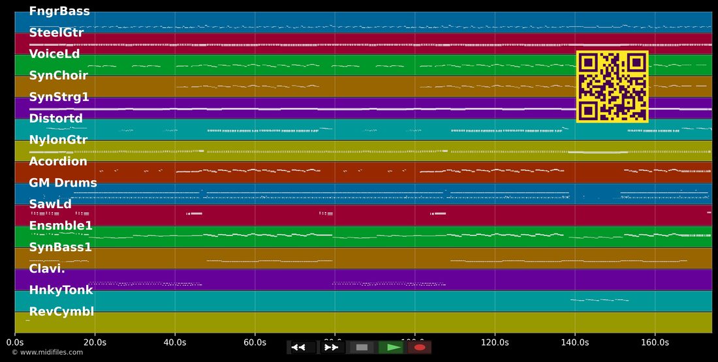
Task: Jump to the 60.0s time marker
Action: 255,342
